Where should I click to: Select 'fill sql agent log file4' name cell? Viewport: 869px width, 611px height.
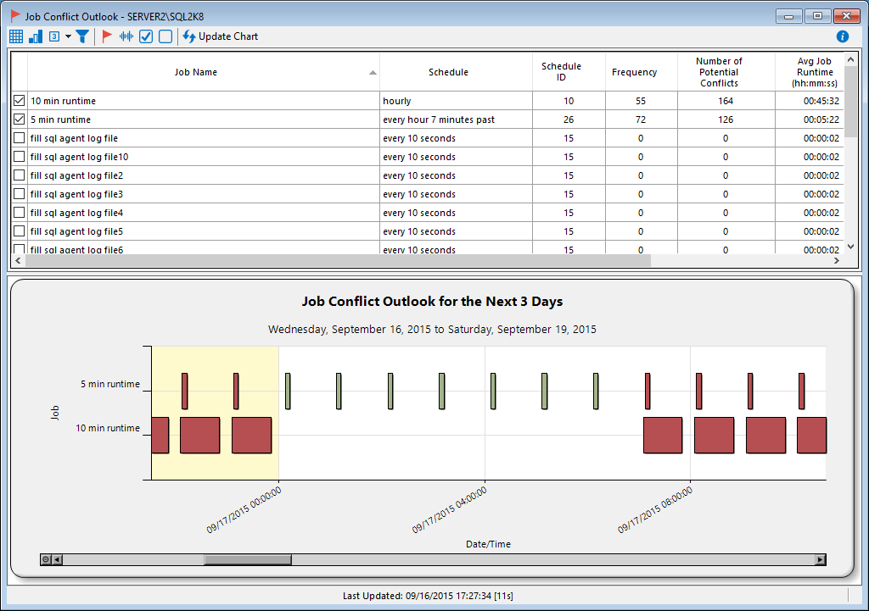click(x=204, y=213)
